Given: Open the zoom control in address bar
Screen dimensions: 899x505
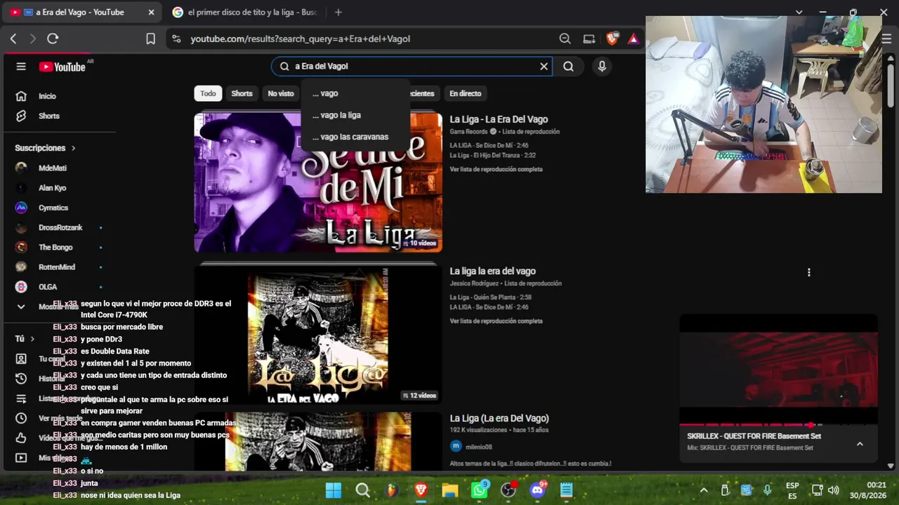Looking at the screenshot, I should (565, 39).
